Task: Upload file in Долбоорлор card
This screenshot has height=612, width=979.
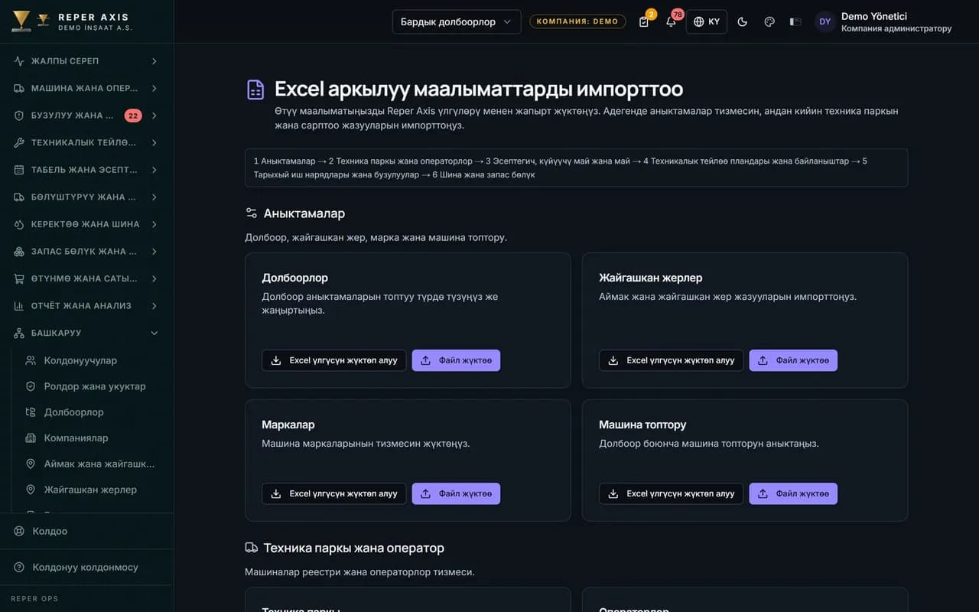Action: [x=456, y=360]
